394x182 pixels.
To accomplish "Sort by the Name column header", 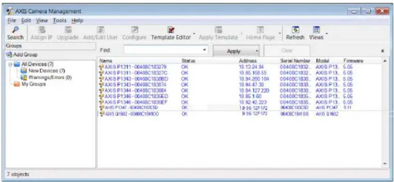I will tap(105, 61).
